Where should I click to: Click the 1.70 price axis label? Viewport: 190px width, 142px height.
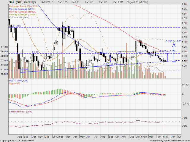pyautogui.click(x=184, y=4)
